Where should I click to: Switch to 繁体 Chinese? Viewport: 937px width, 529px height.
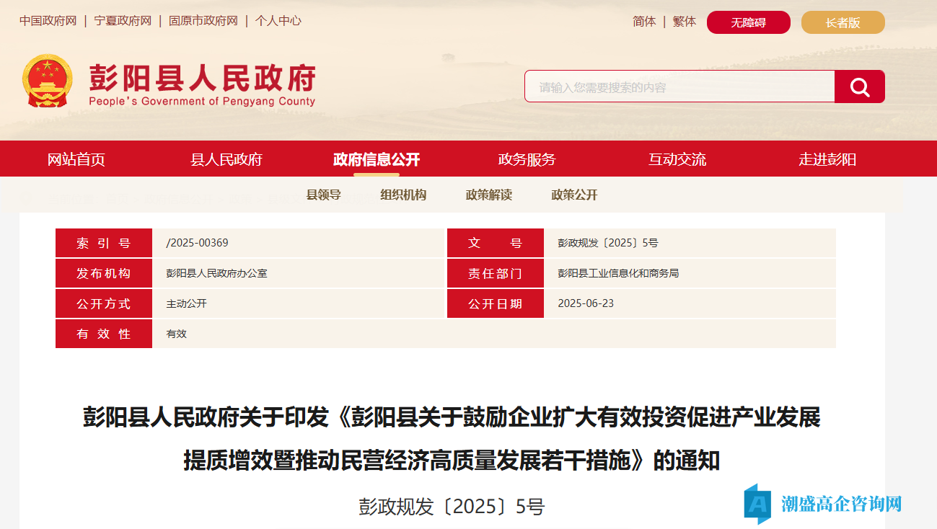point(685,22)
